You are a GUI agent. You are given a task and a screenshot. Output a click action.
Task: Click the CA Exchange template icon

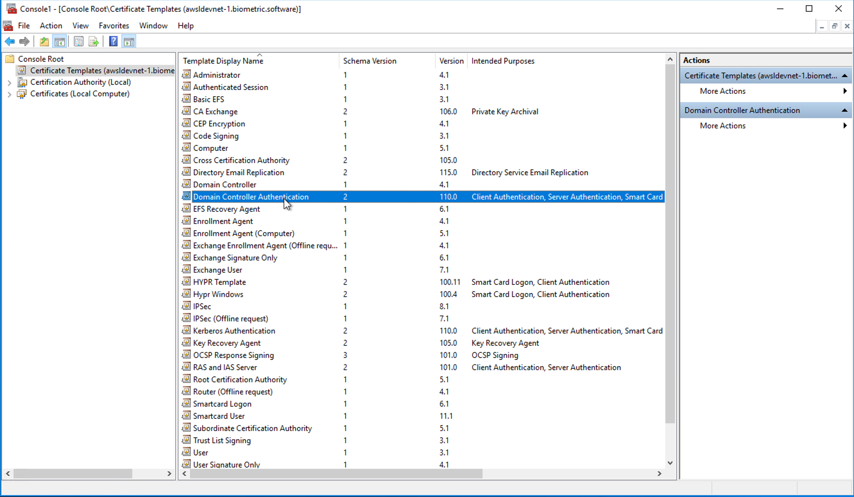(186, 111)
